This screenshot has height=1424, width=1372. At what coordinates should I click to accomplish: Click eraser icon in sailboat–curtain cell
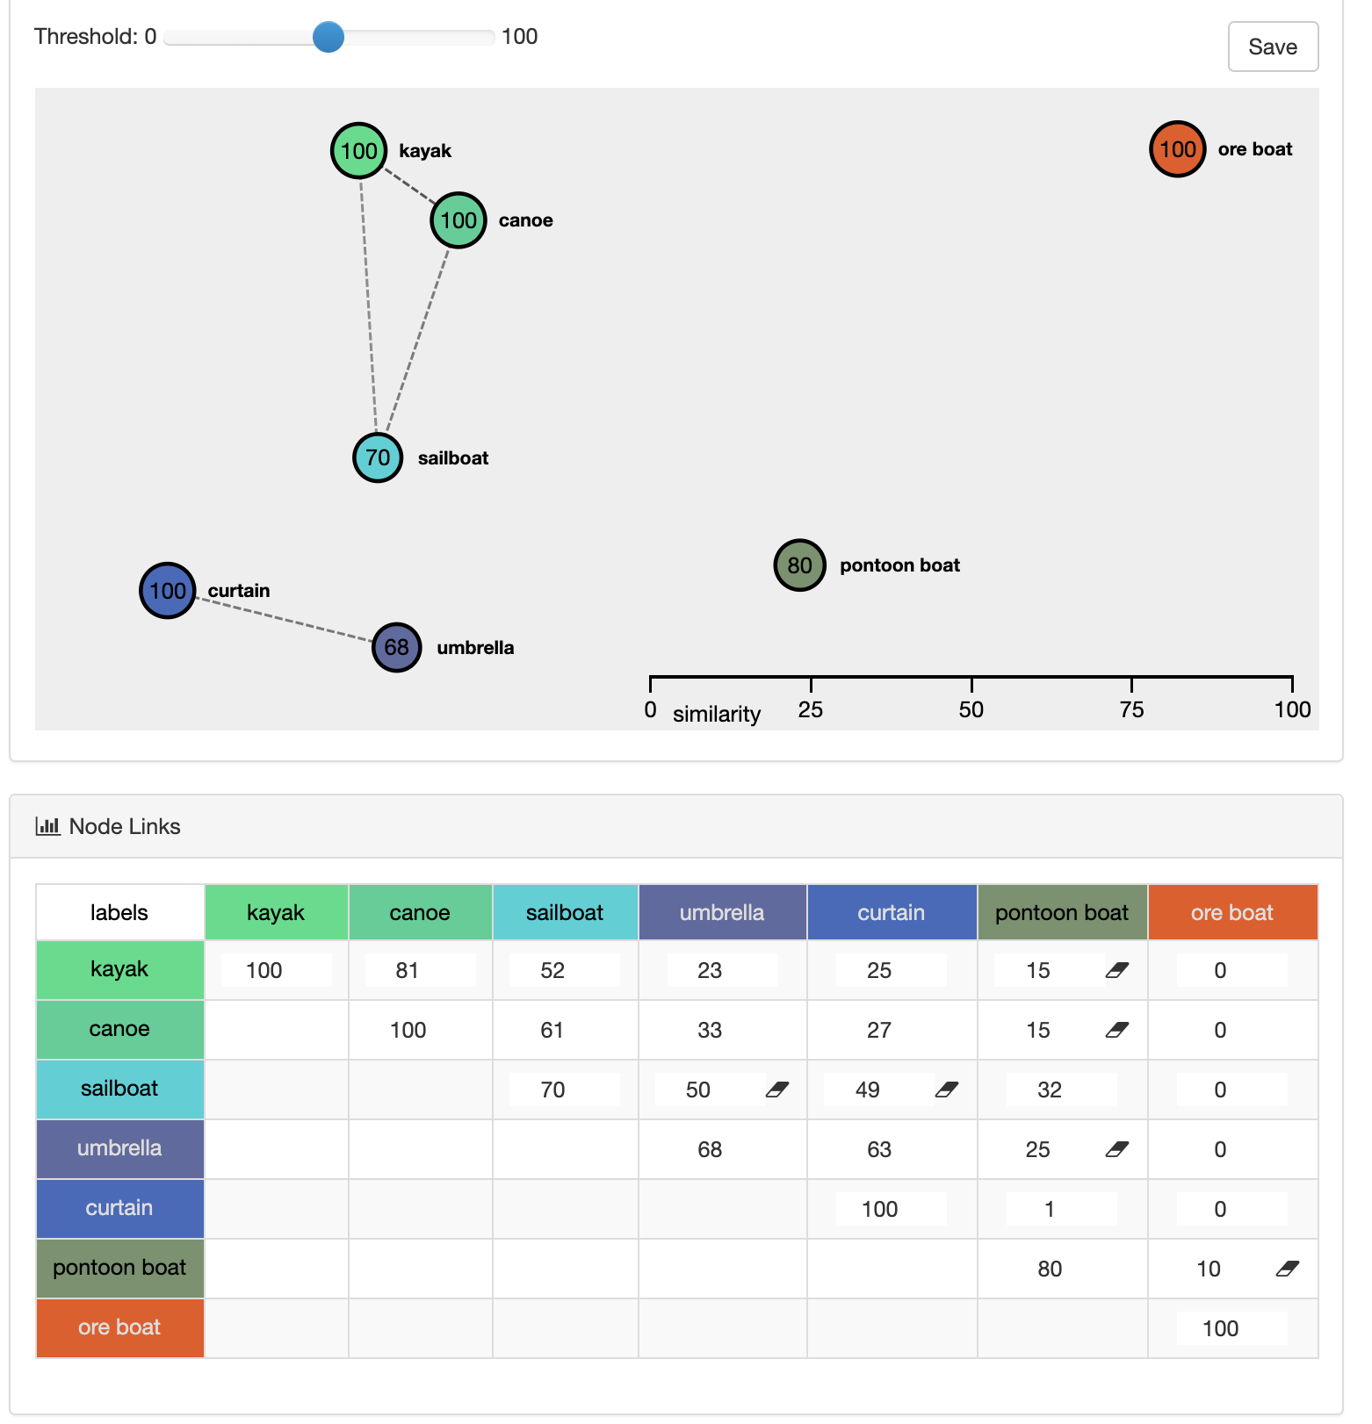click(x=947, y=1090)
